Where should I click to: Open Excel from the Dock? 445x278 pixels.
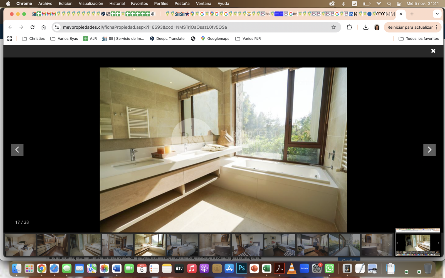267,269
